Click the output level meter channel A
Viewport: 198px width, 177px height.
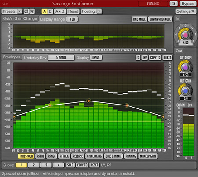(186, 132)
